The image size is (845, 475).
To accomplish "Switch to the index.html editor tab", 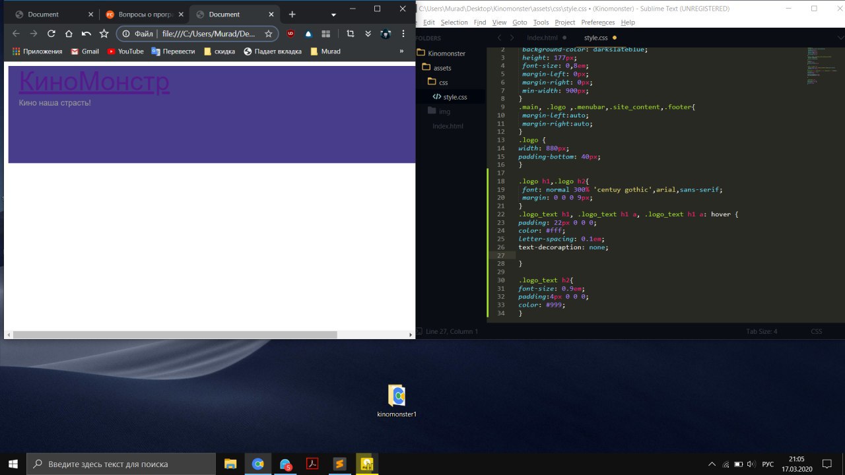I will pos(543,38).
